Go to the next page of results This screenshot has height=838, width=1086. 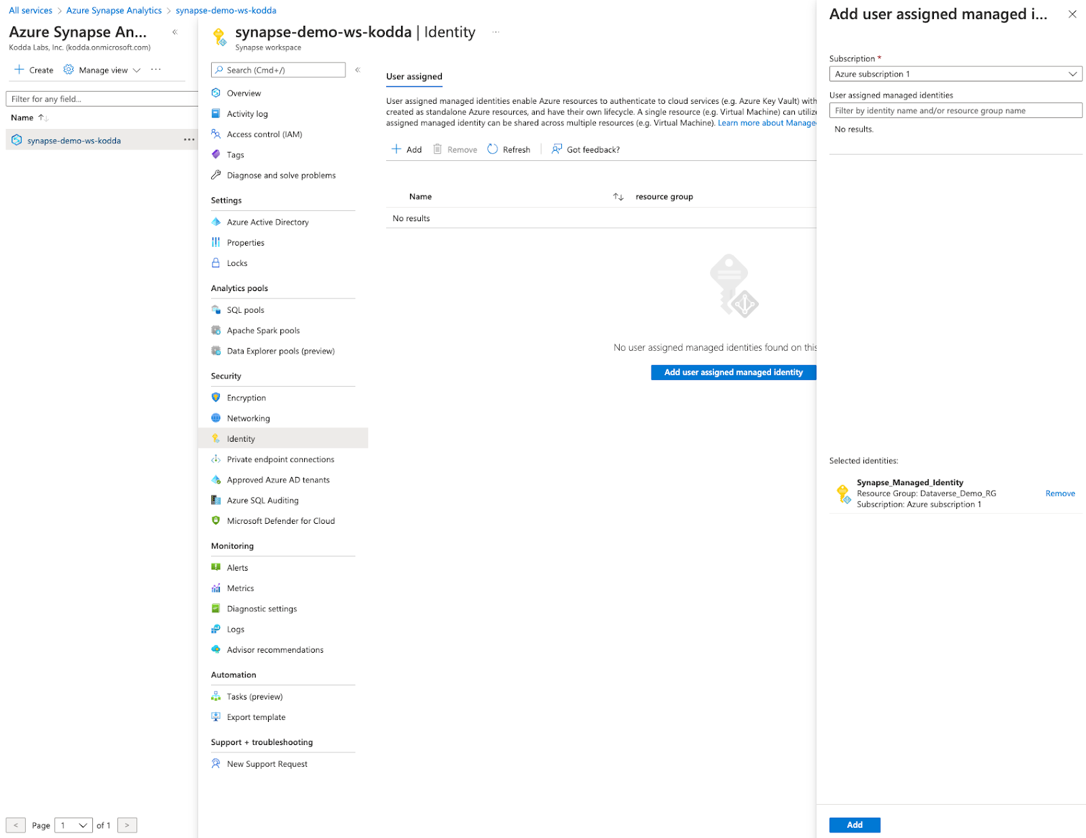coord(127,825)
